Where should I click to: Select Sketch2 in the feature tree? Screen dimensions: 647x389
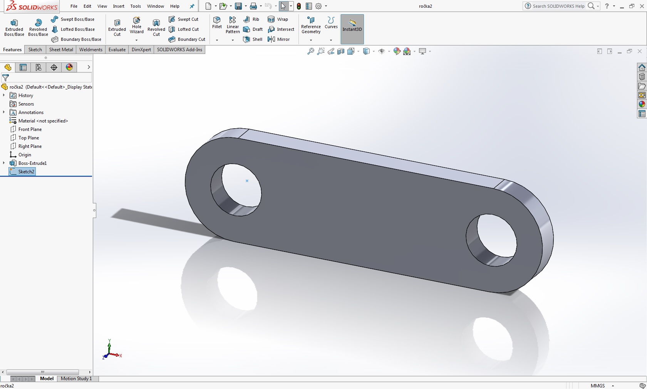[x=26, y=172]
